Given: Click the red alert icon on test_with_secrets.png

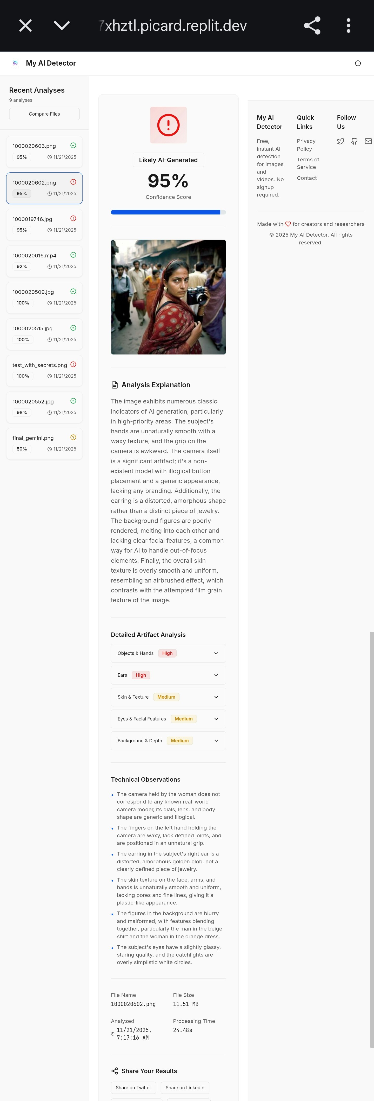Looking at the screenshot, I should [73, 364].
